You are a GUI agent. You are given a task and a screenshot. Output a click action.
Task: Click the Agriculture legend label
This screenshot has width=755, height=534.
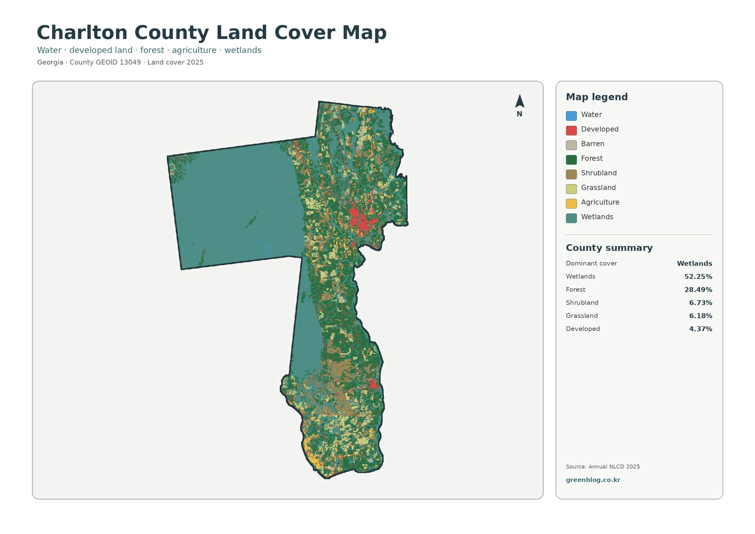click(x=600, y=202)
